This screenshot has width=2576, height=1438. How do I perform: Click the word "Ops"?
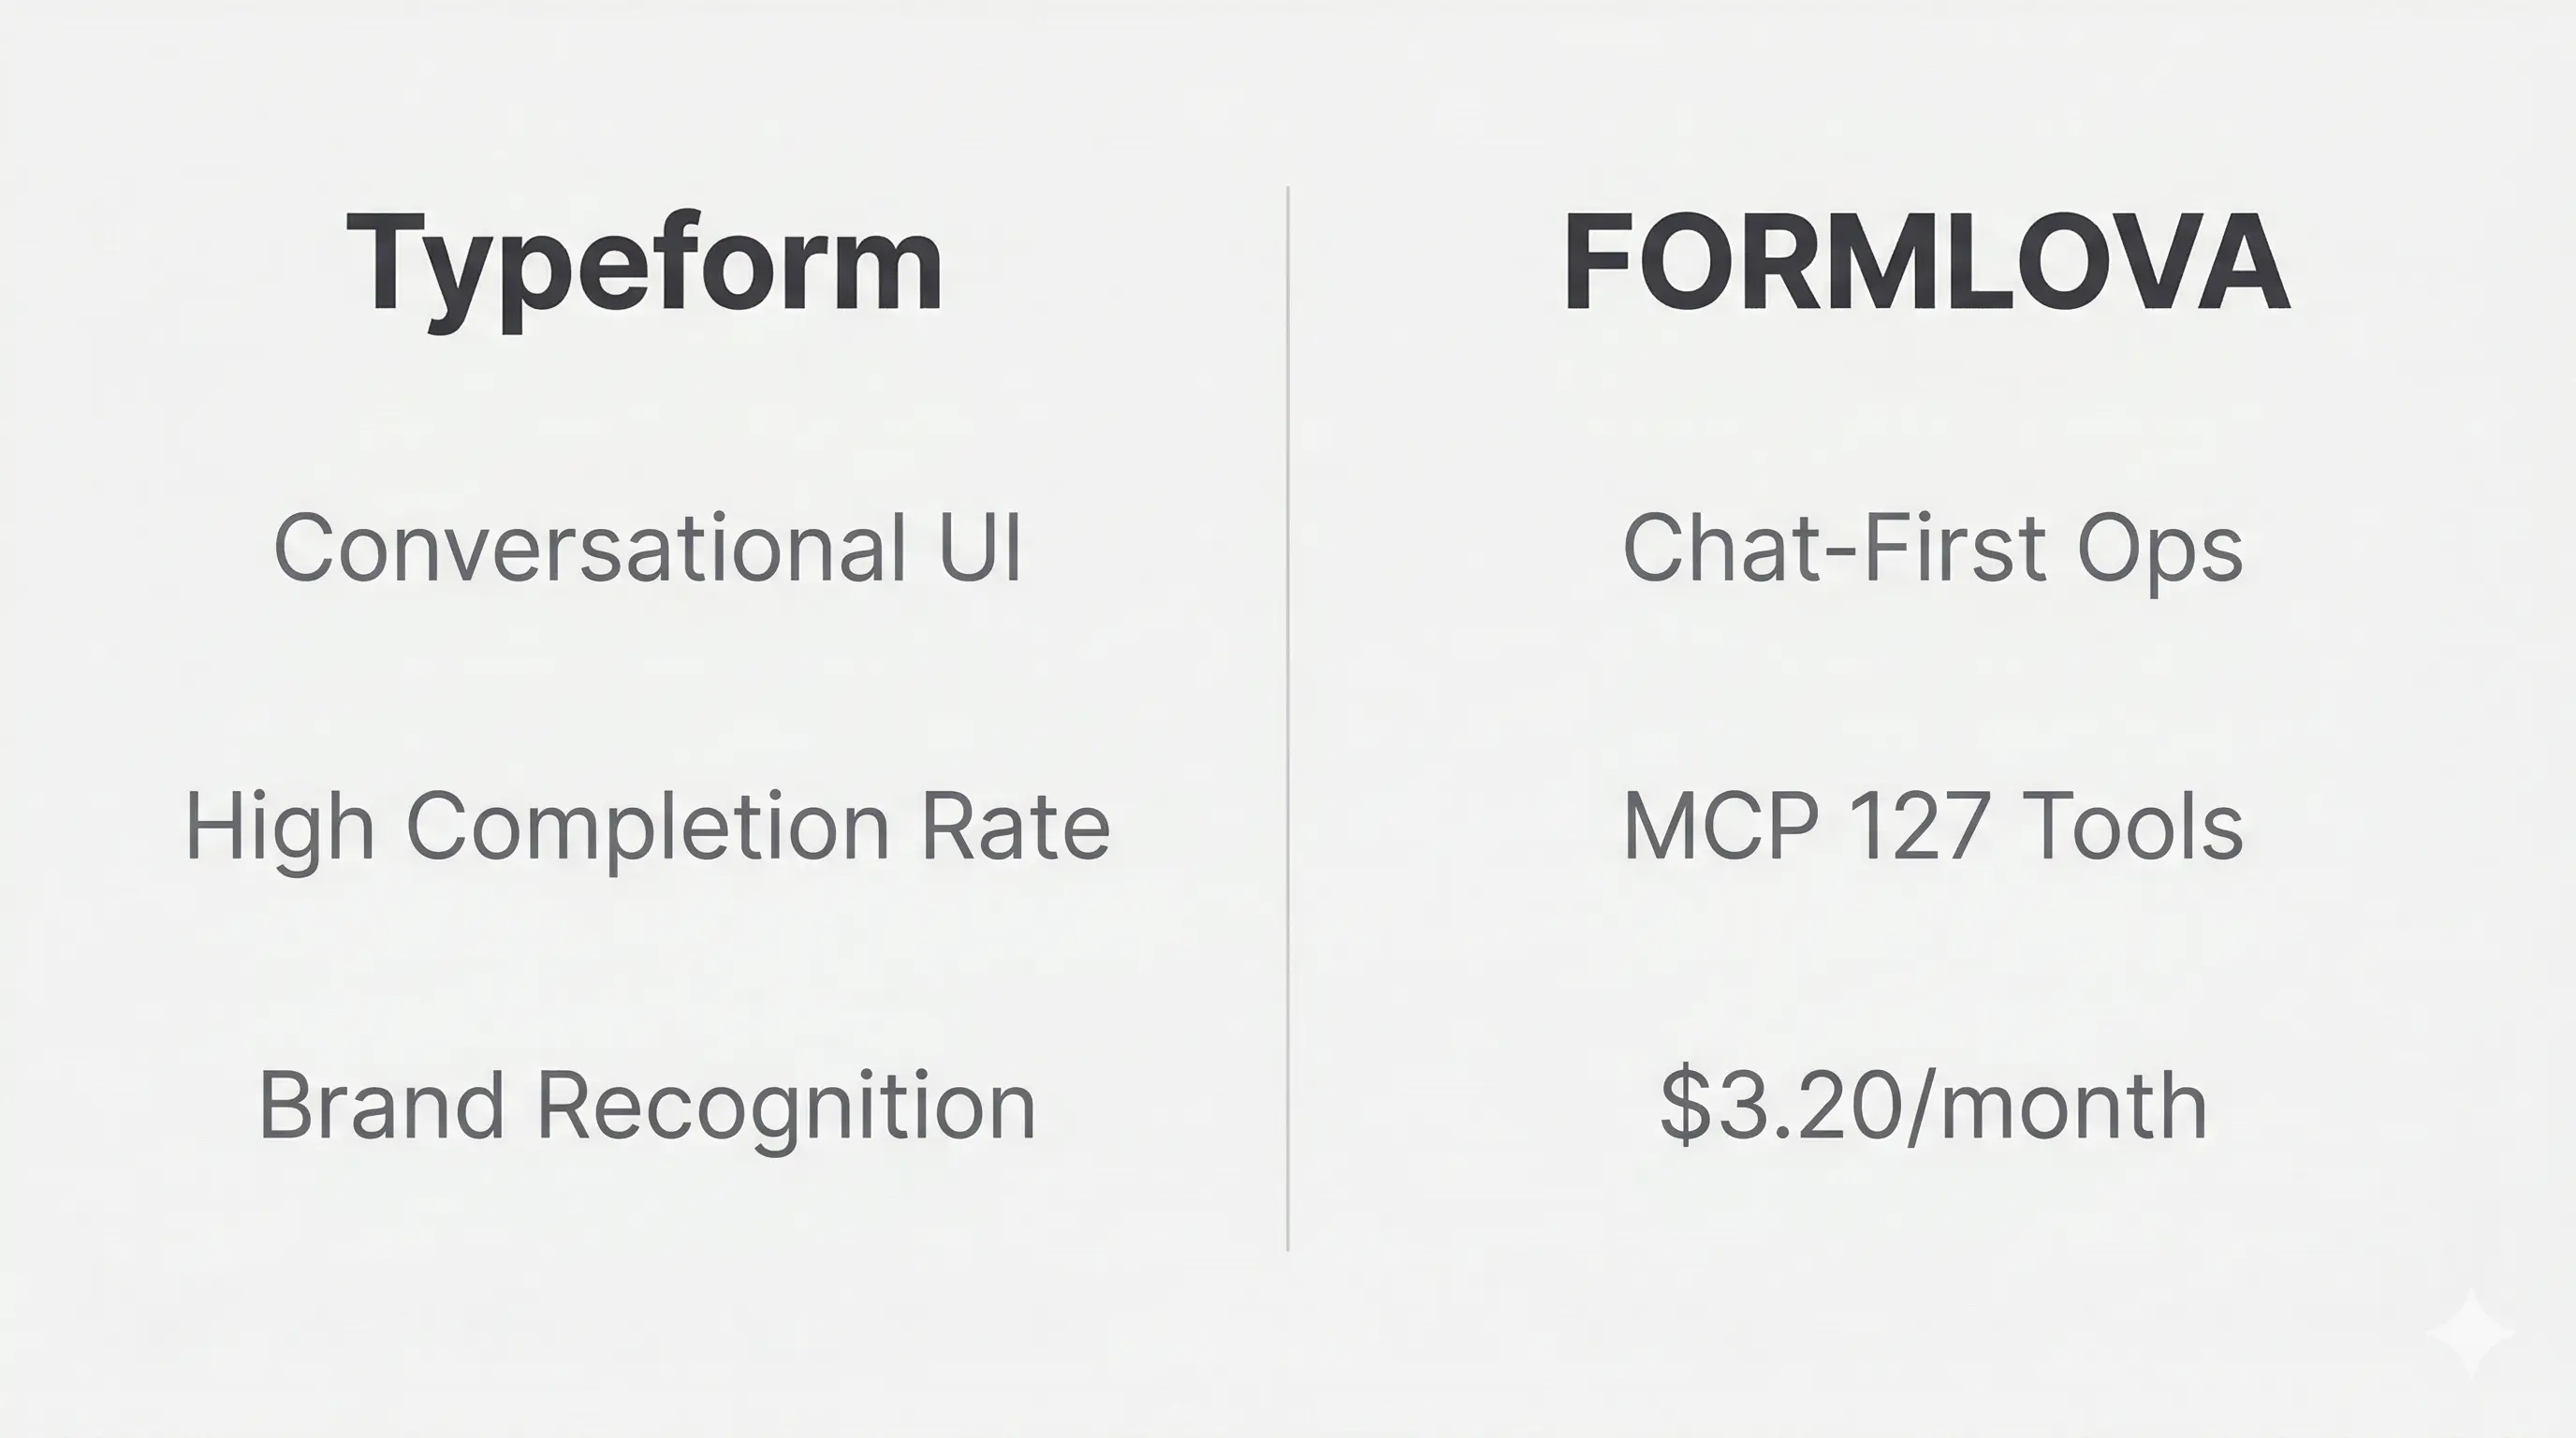point(2160,550)
